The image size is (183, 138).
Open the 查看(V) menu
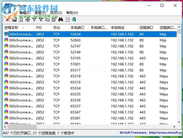(40, 13)
